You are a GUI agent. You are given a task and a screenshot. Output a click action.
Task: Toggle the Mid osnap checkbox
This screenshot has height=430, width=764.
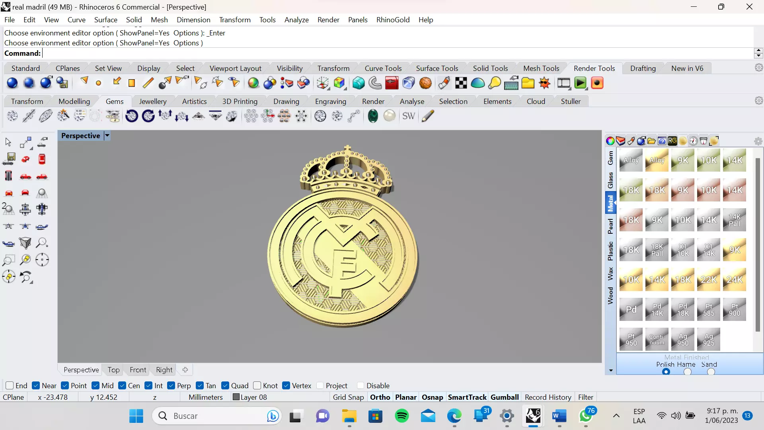(x=95, y=385)
